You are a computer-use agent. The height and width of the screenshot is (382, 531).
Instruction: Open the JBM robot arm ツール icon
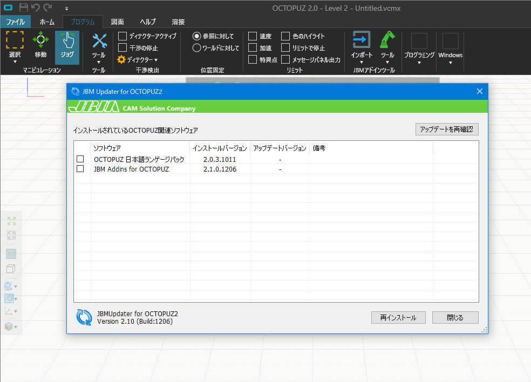[x=387, y=40]
